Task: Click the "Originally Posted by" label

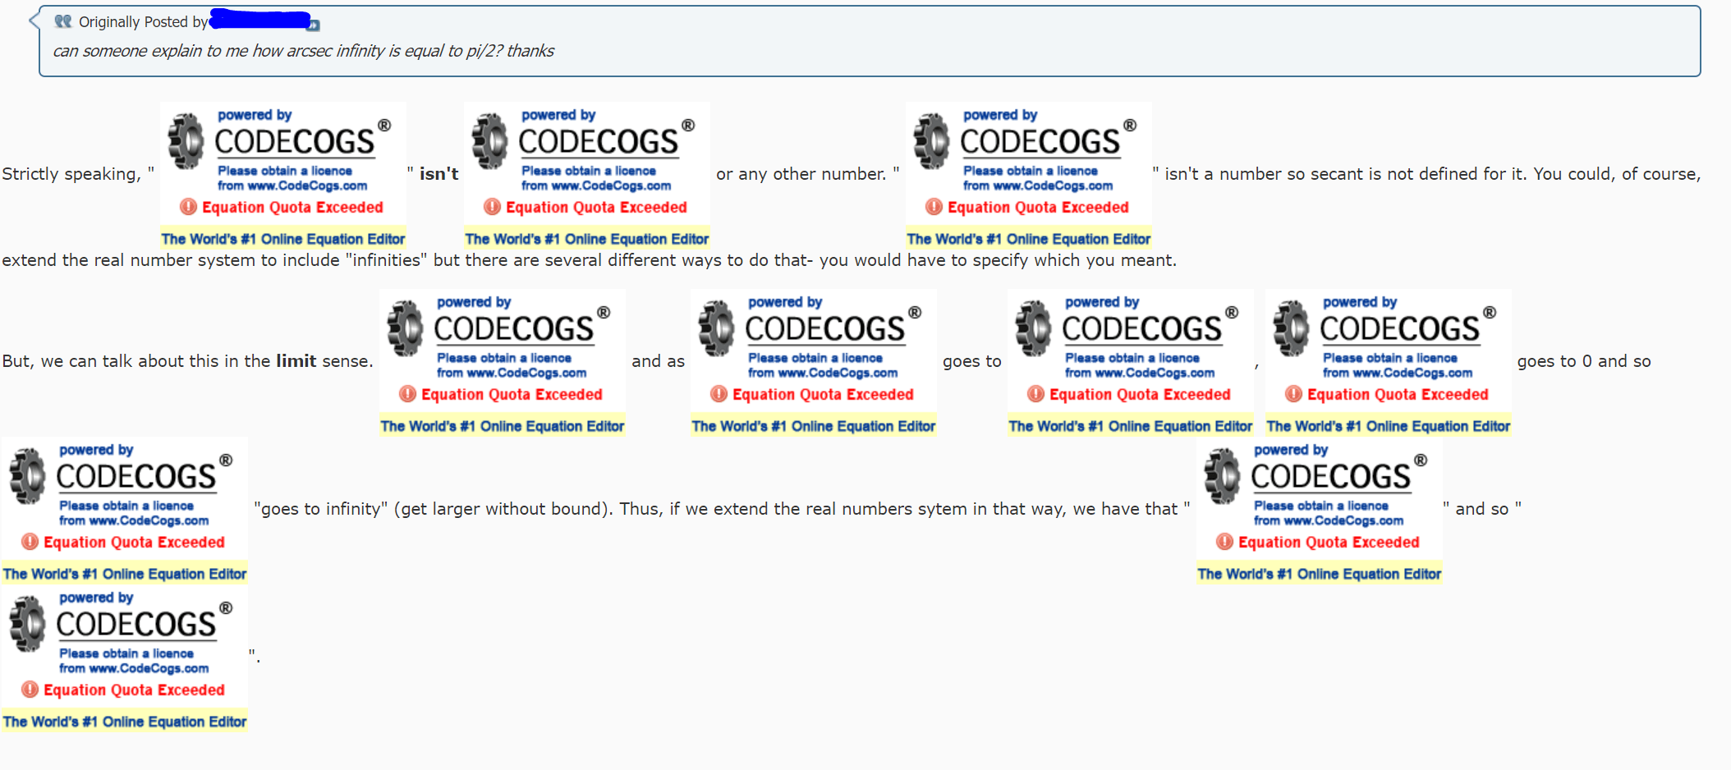Action: [144, 22]
